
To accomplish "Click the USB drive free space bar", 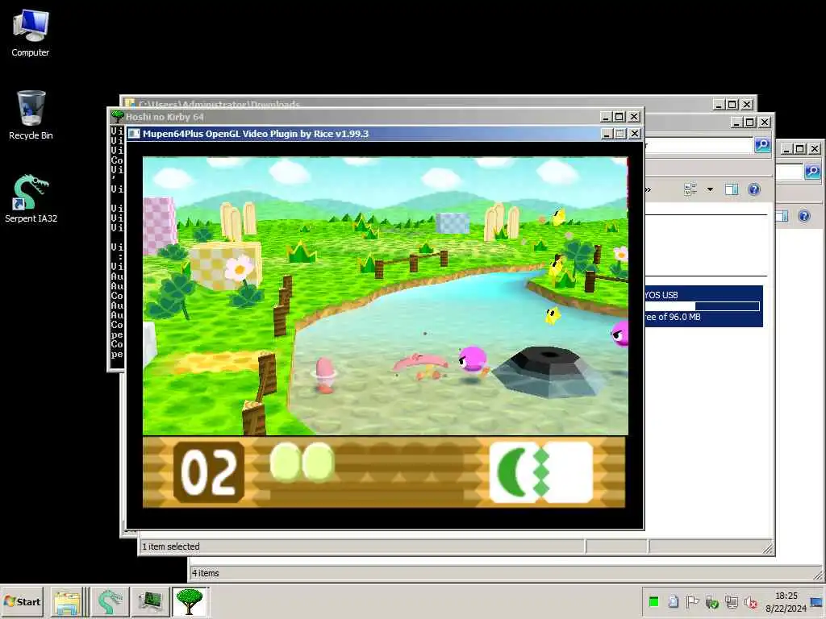I will 703,305.
